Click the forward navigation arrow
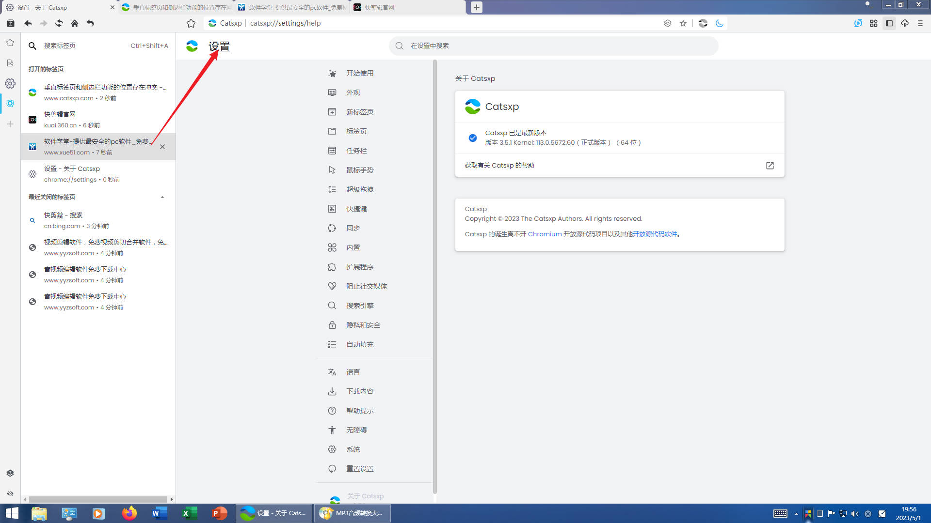Viewport: 931px width, 523px height. 44,23
